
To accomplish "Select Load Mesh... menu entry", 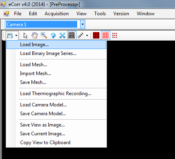I will (56, 65).
